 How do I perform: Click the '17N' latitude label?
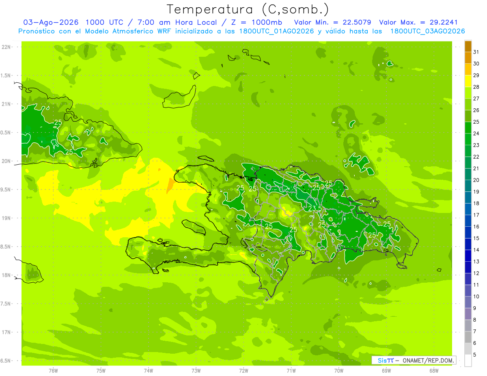point(6,332)
